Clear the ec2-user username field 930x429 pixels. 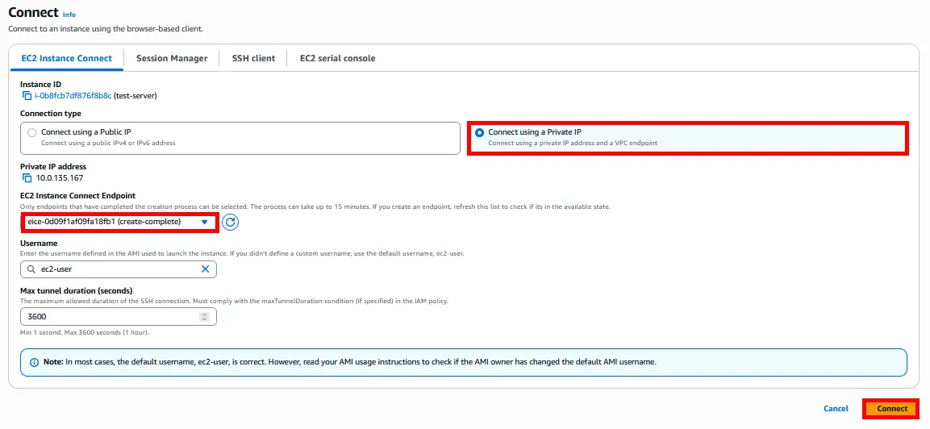tap(205, 269)
